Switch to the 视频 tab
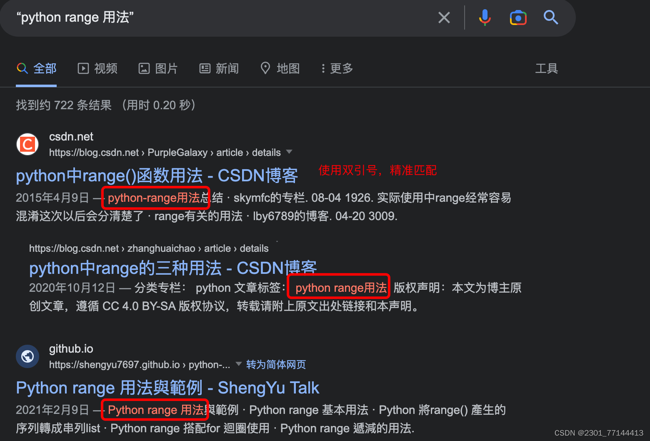This screenshot has height=441, width=650. (98, 68)
